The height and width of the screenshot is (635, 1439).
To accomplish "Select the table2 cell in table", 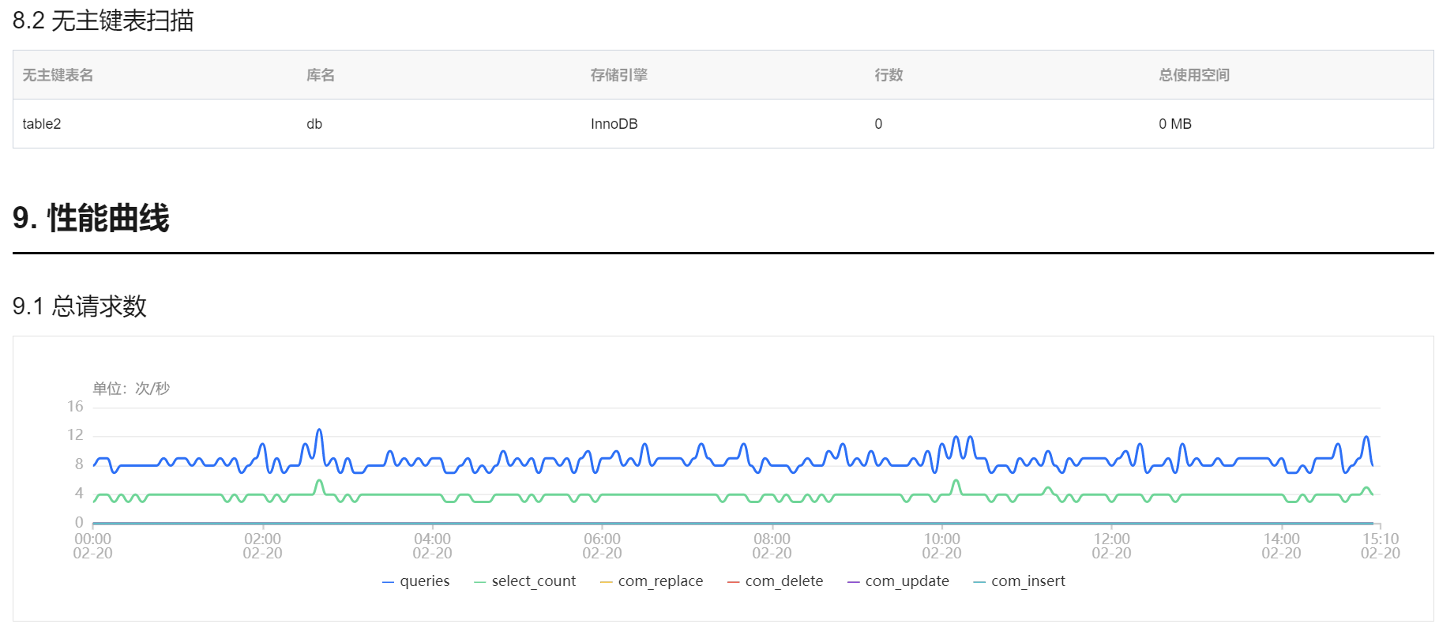I will (42, 124).
